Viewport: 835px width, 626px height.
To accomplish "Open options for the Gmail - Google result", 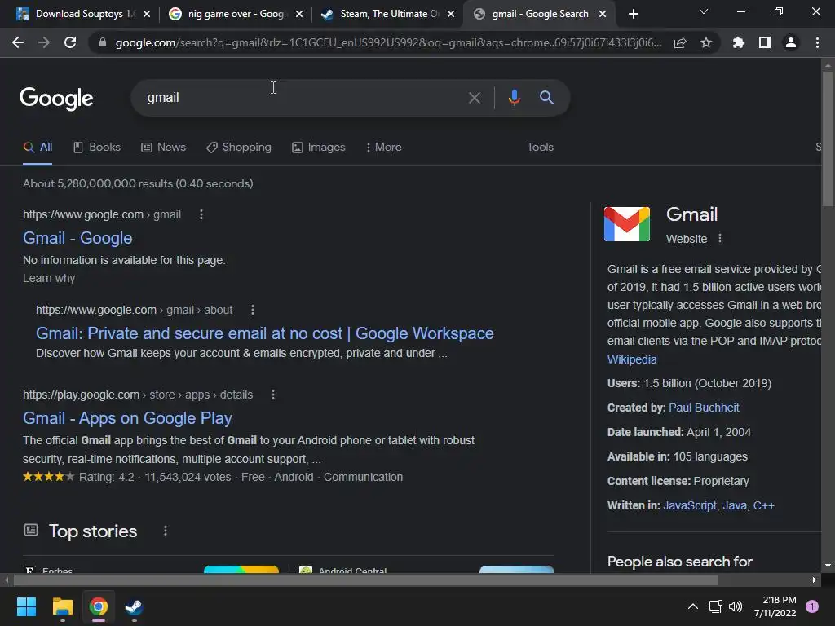I will point(201,214).
